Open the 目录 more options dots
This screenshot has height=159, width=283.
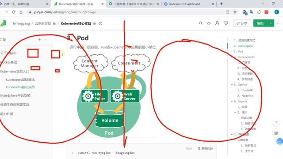tap(46, 39)
